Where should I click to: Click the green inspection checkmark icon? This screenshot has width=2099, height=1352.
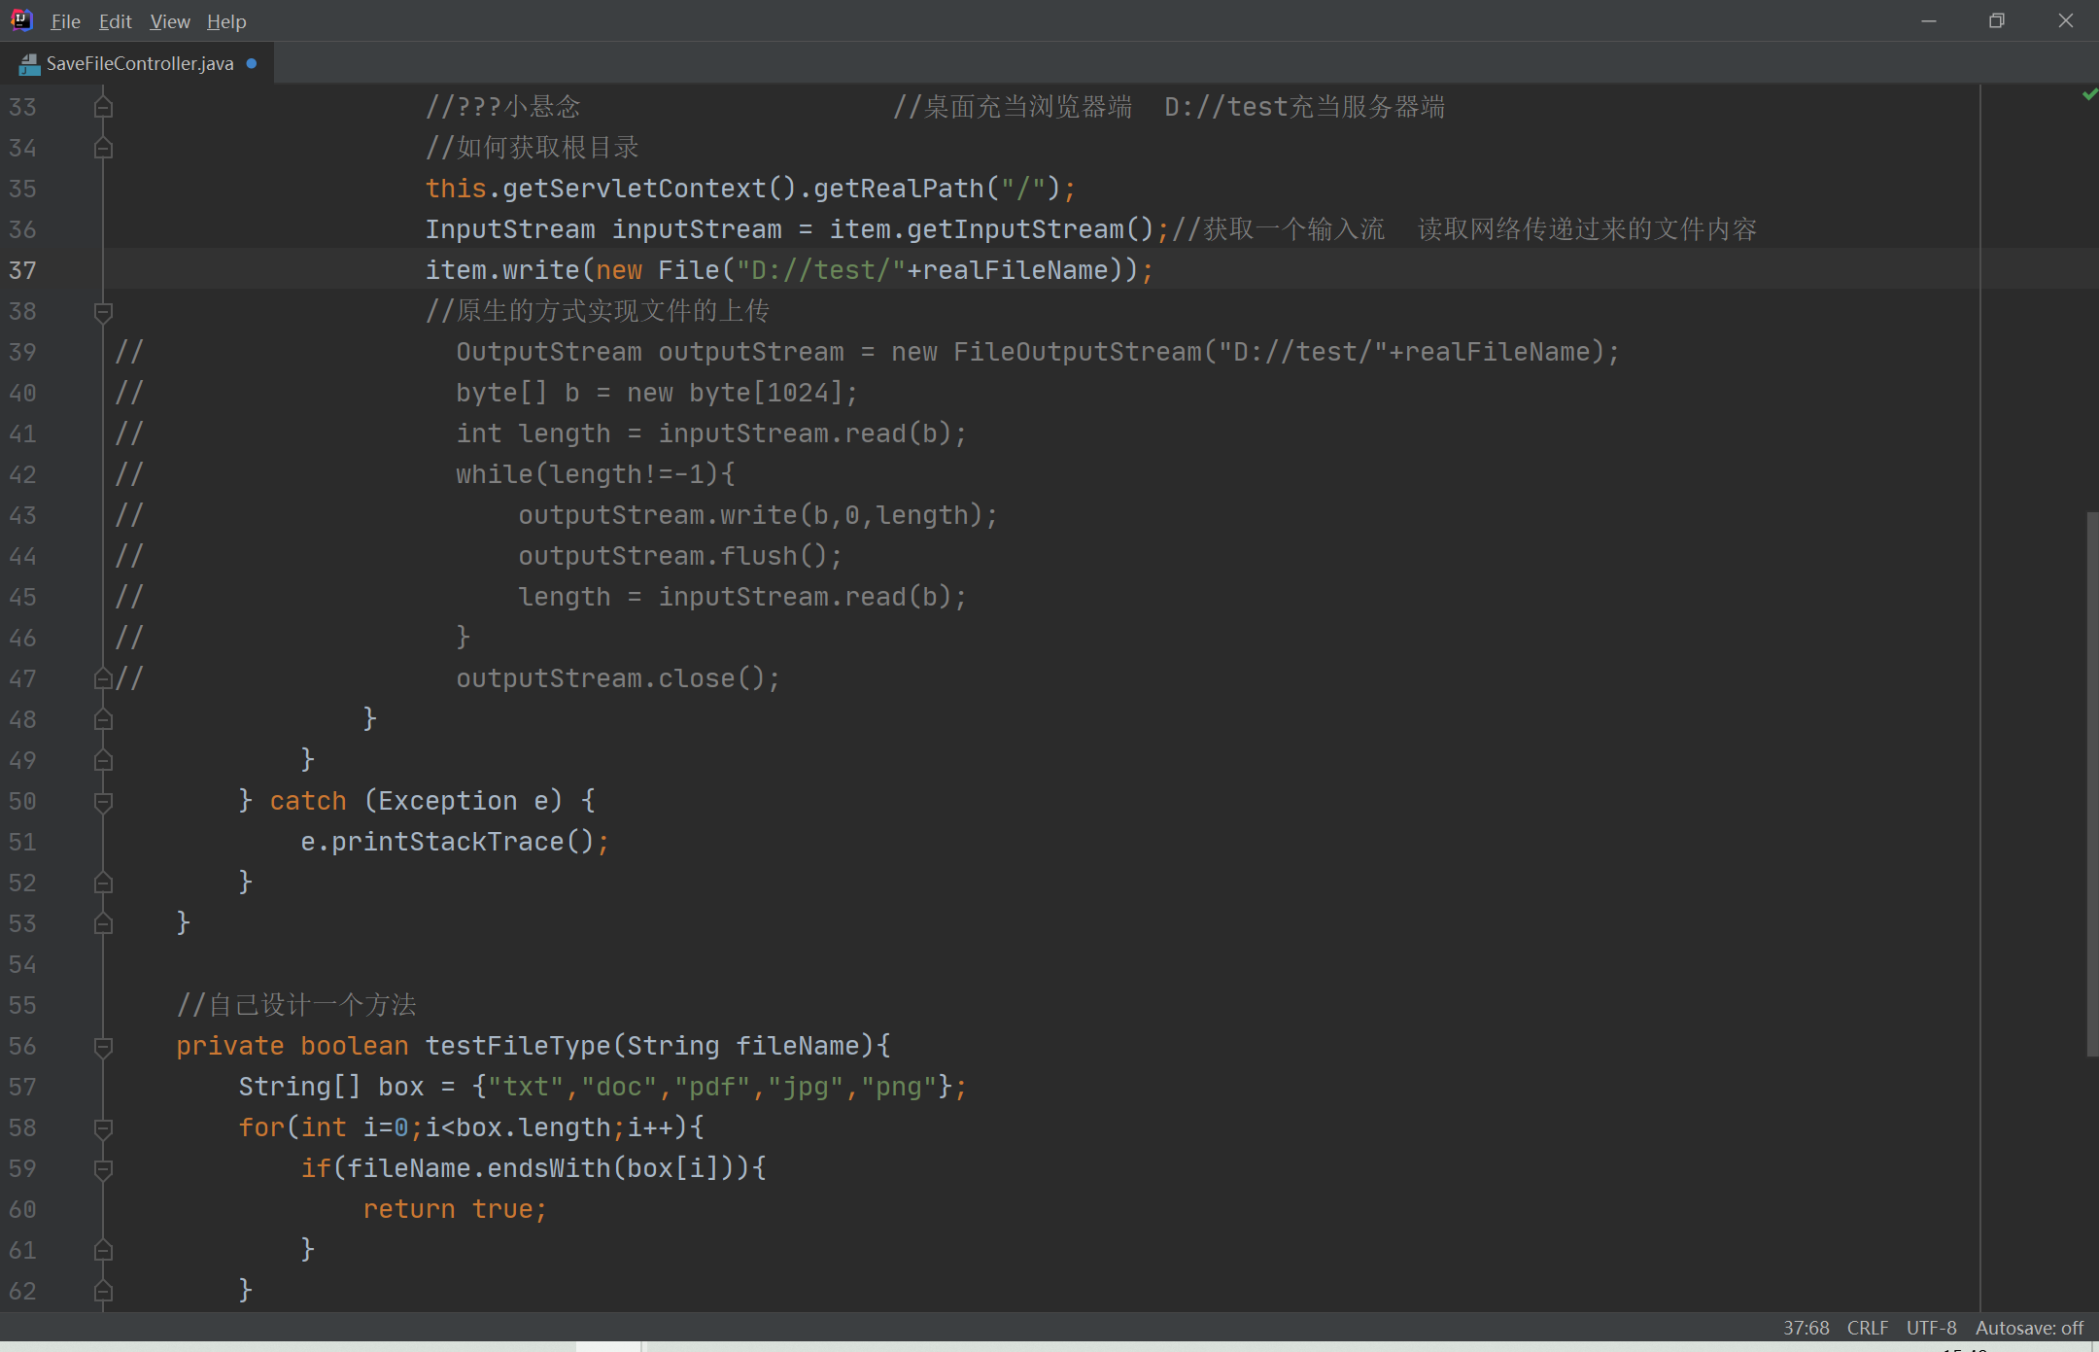point(2089,94)
